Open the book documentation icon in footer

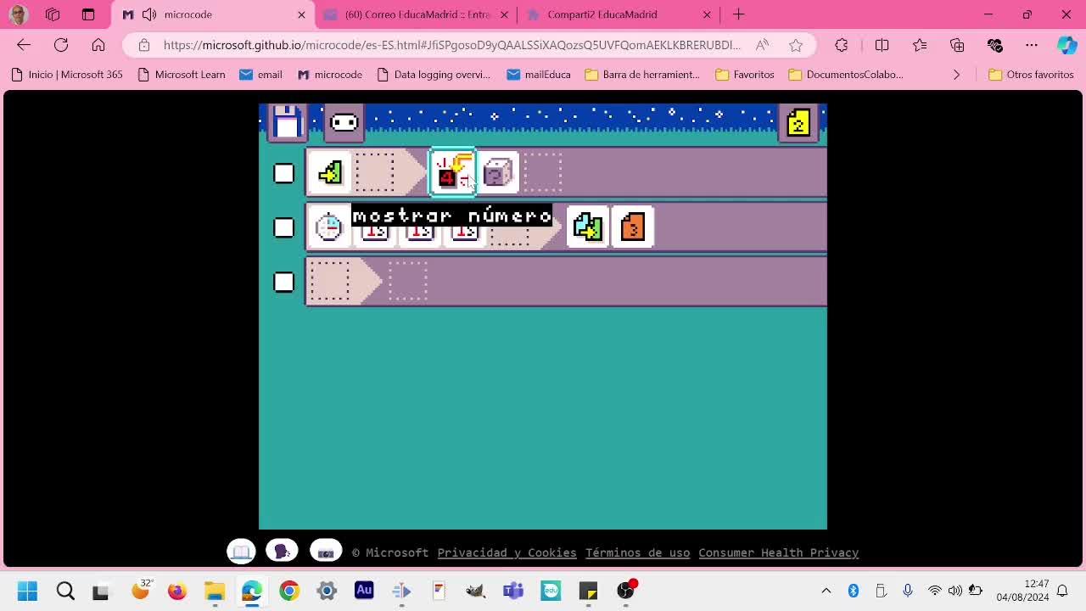click(242, 552)
